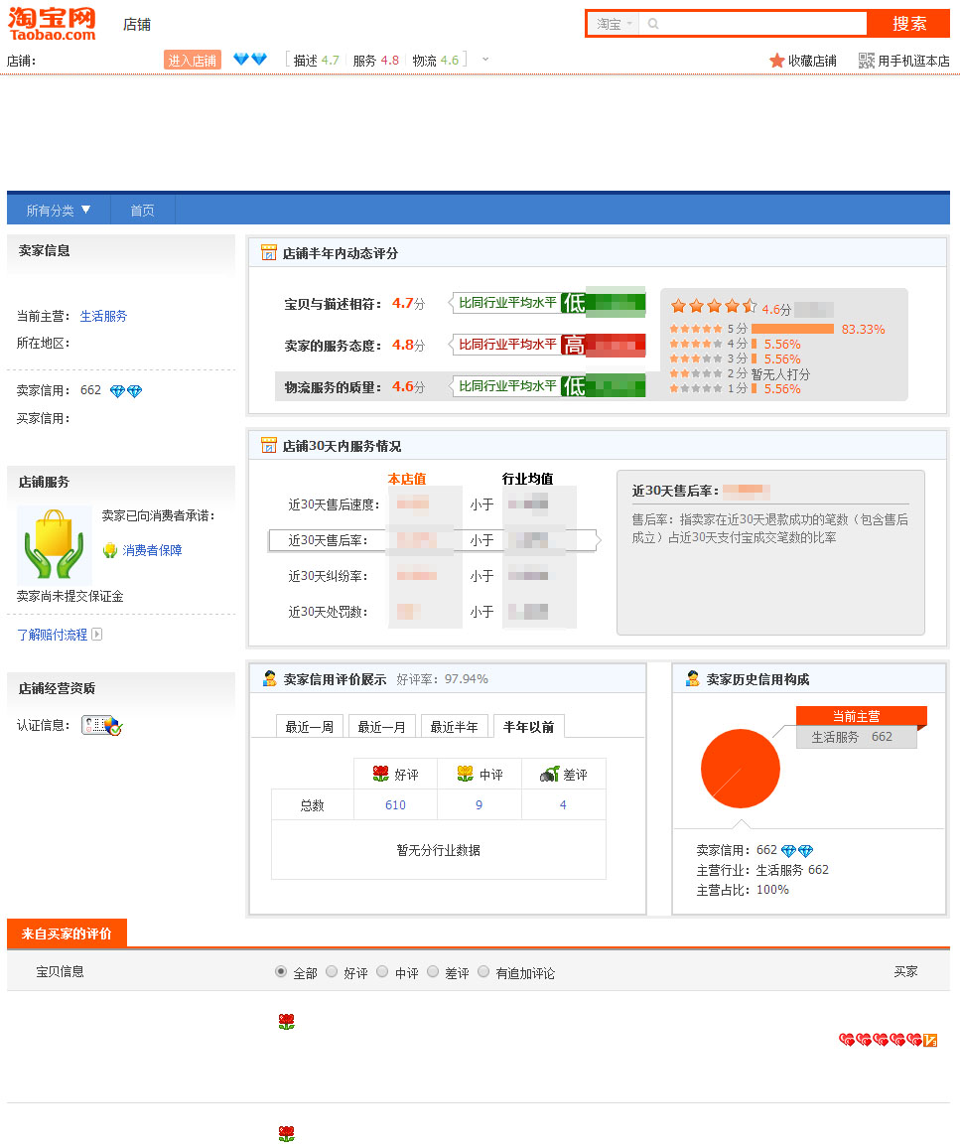Click the 收藏店铺 star icon
Screen dimensions: 960x1148
[x=776, y=60]
